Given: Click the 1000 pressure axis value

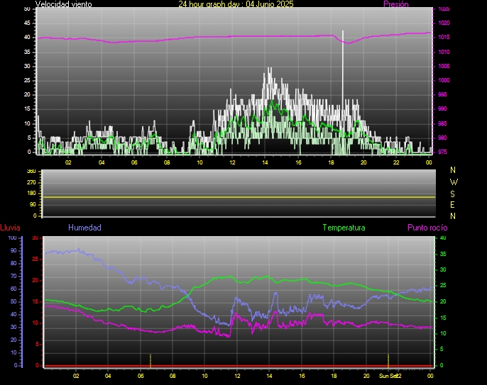Looking at the screenshot, I should [444, 80].
